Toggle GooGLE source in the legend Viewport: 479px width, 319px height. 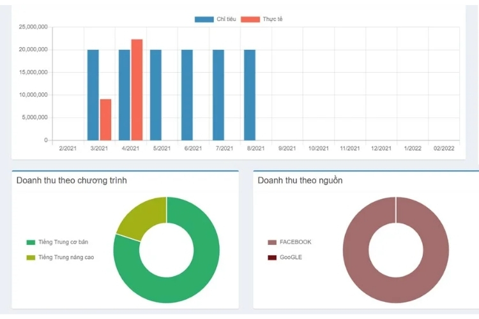click(x=291, y=257)
